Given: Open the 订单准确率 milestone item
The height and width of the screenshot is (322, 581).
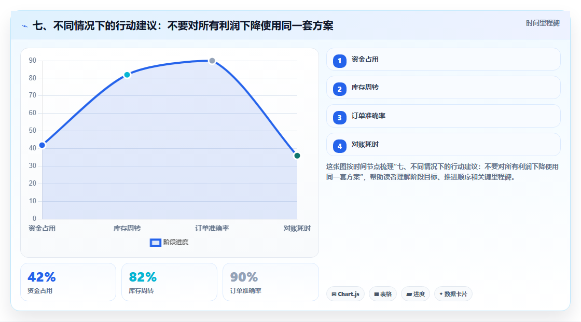Looking at the screenshot, I should pyautogui.click(x=443, y=116).
